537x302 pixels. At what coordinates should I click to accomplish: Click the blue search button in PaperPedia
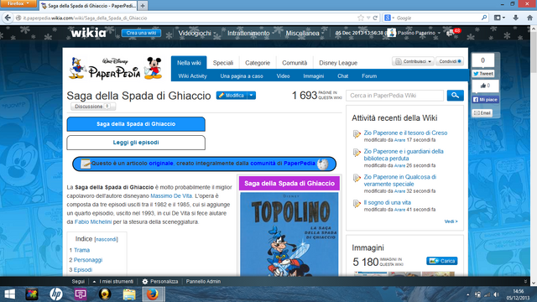pos(455,95)
